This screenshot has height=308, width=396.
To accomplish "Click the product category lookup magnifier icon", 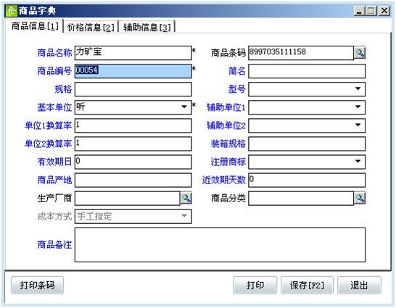I will click(x=360, y=199).
